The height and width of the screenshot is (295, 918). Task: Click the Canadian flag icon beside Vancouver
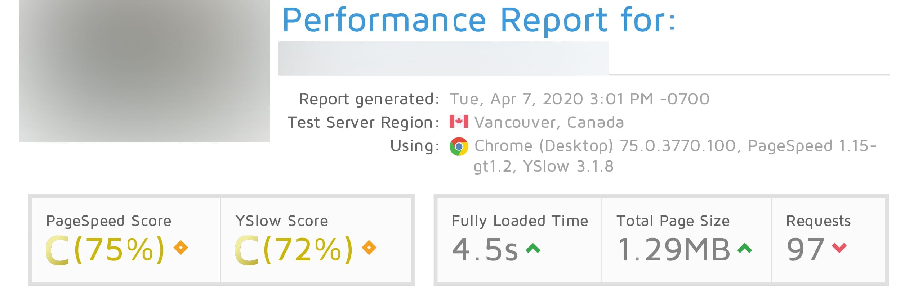point(459,122)
